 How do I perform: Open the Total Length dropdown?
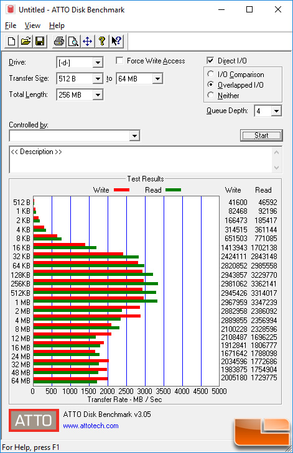click(x=98, y=94)
